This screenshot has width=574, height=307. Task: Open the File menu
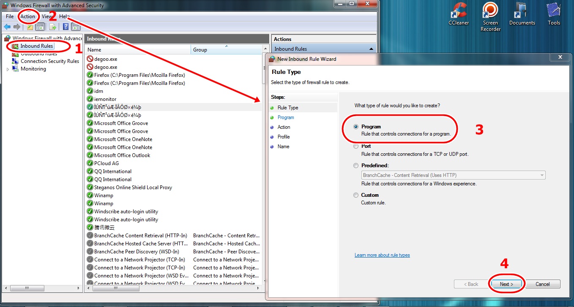click(10, 16)
